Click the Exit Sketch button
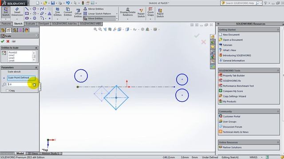 coord(6,12)
